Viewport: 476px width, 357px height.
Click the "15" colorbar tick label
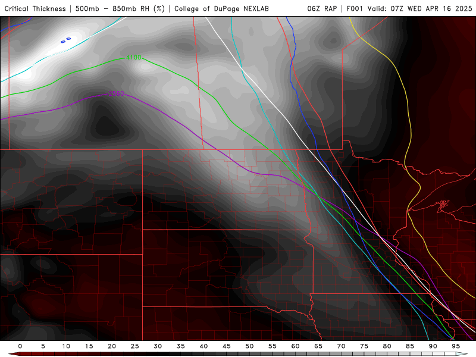pos(89,346)
